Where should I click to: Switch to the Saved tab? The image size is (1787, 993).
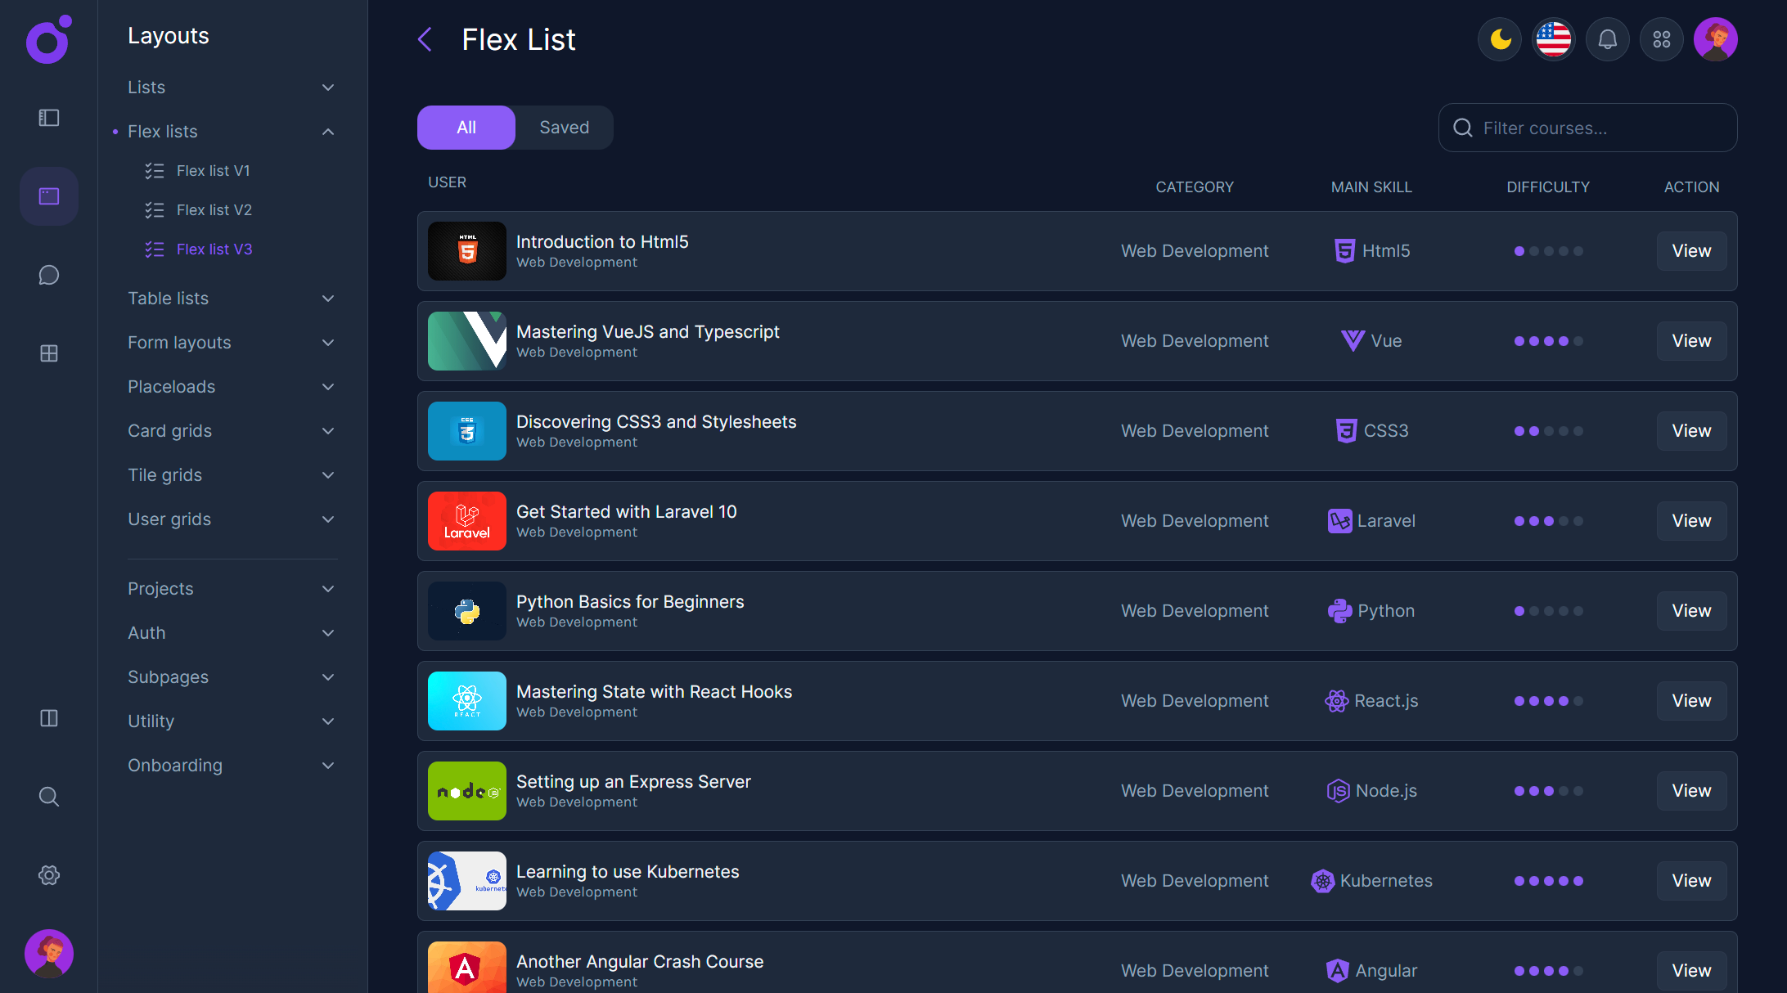click(x=564, y=128)
